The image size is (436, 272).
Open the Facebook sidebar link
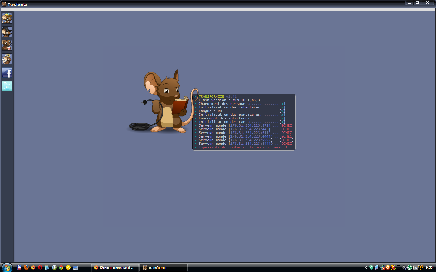point(7,73)
